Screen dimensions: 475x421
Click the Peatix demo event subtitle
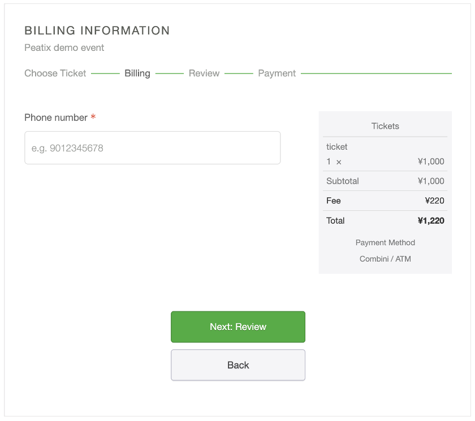coord(64,47)
